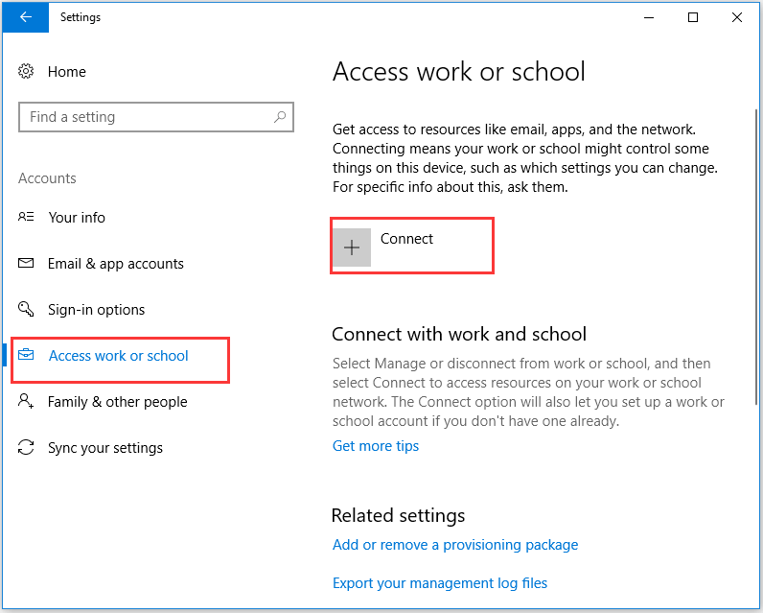
Task: Open Sync your settings
Action: click(x=105, y=448)
